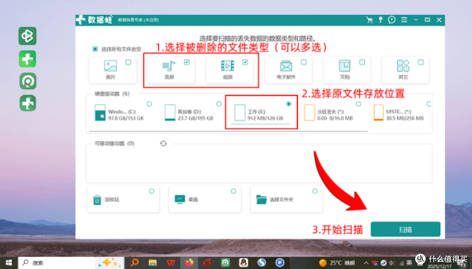The image size is (472, 269).
Task: Click the 30.5 MB/256 MB capacity text
Action: (x=405, y=118)
